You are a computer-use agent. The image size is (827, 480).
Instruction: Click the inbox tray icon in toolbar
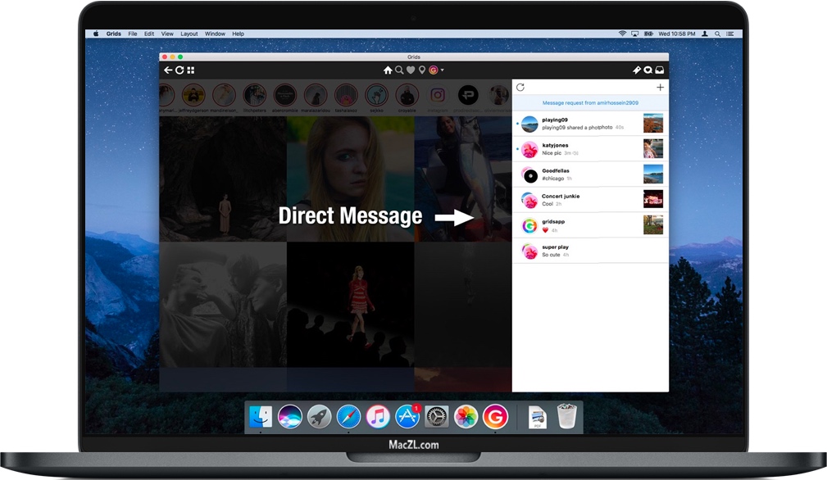coord(659,70)
